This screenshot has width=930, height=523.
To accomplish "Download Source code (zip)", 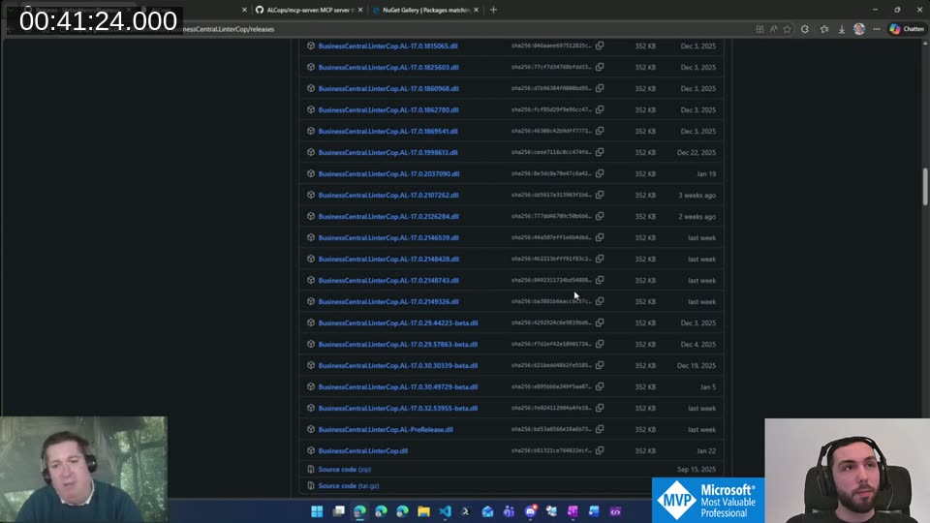I will 345,470.
